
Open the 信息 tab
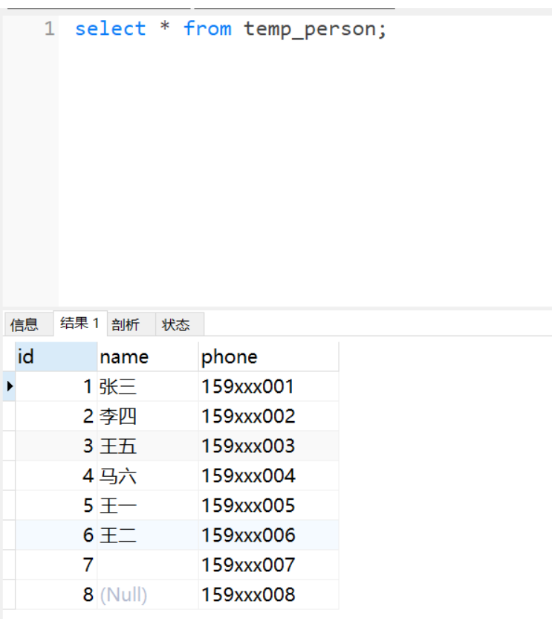[28, 324]
